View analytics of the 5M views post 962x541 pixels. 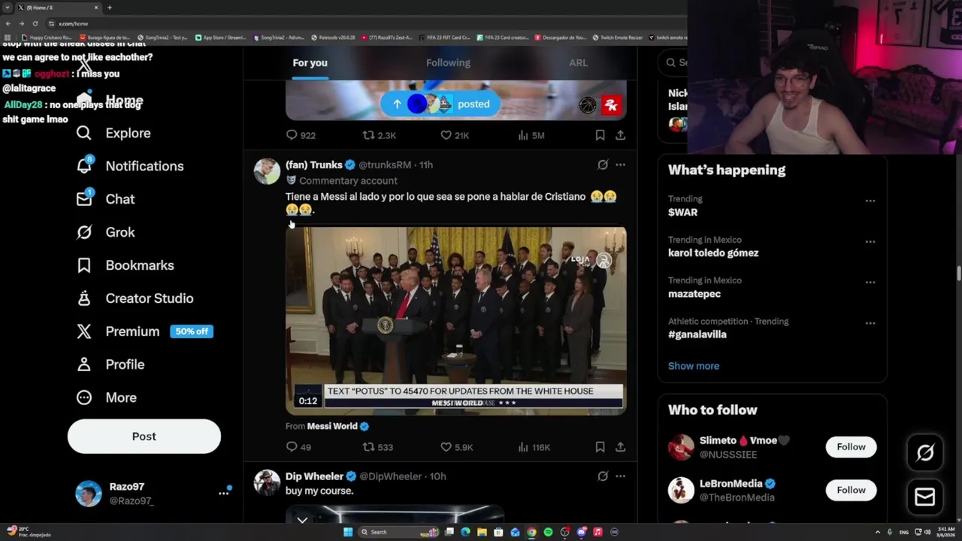[531, 135]
